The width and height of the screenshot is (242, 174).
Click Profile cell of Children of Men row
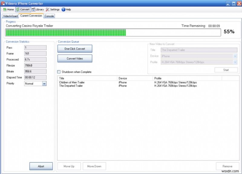(175, 82)
